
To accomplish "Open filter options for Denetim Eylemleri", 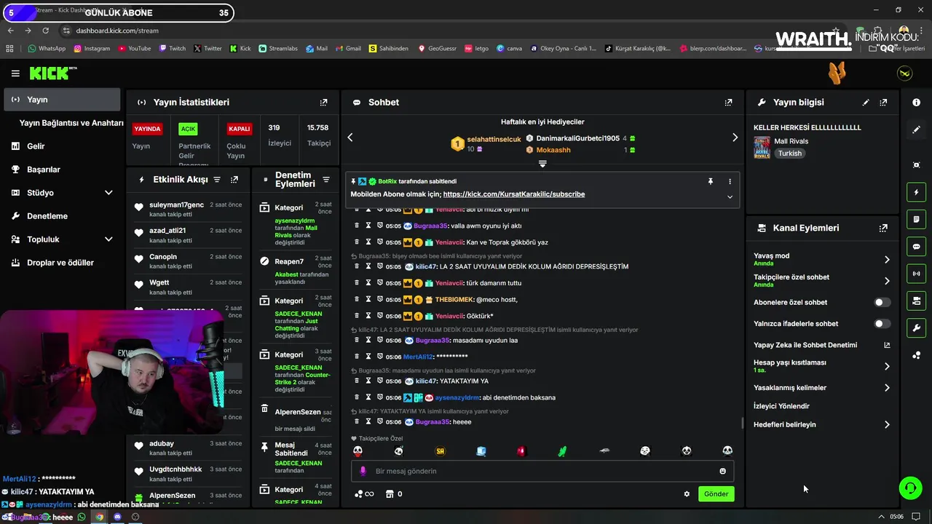I will click(326, 180).
